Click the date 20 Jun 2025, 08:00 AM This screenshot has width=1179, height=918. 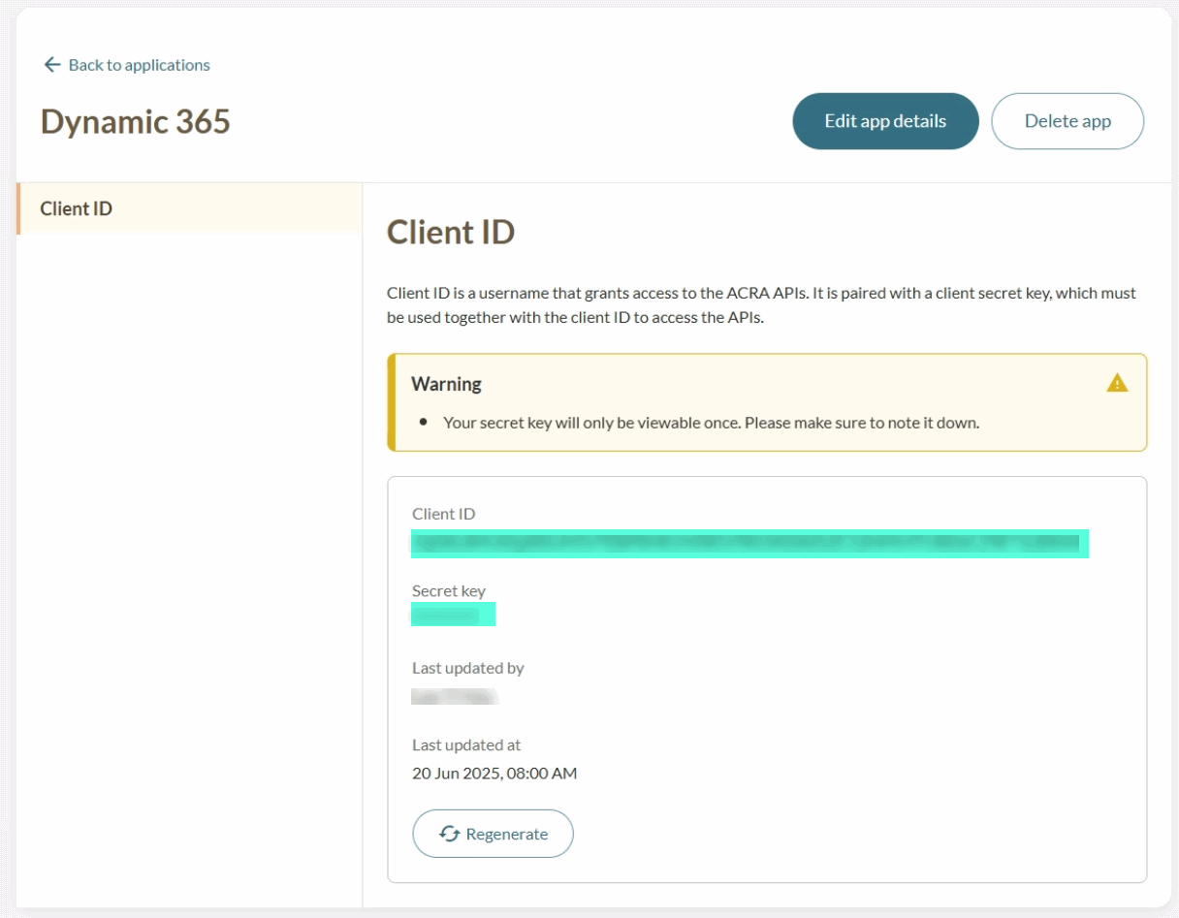click(494, 774)
